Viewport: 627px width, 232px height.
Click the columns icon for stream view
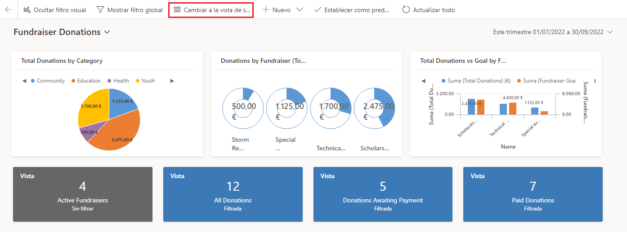pyautogui.click(x=177, y=9)
